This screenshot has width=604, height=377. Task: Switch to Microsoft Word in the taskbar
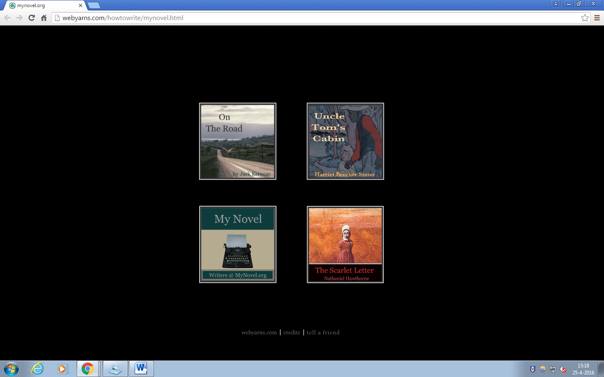point(141,369)
